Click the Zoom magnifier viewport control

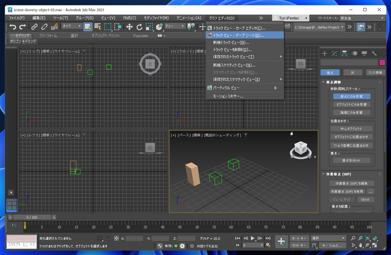point(353,238)
